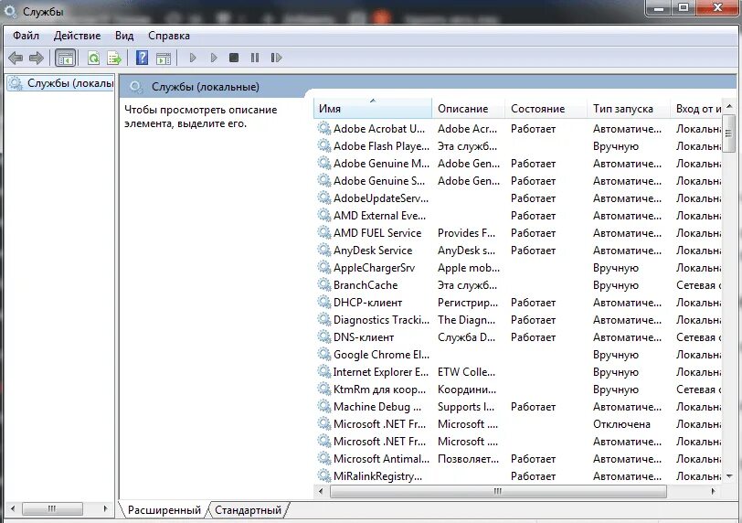Sort by the Состояние column header
The height and width of the screenshot is (523, 742).
point(546,109)
